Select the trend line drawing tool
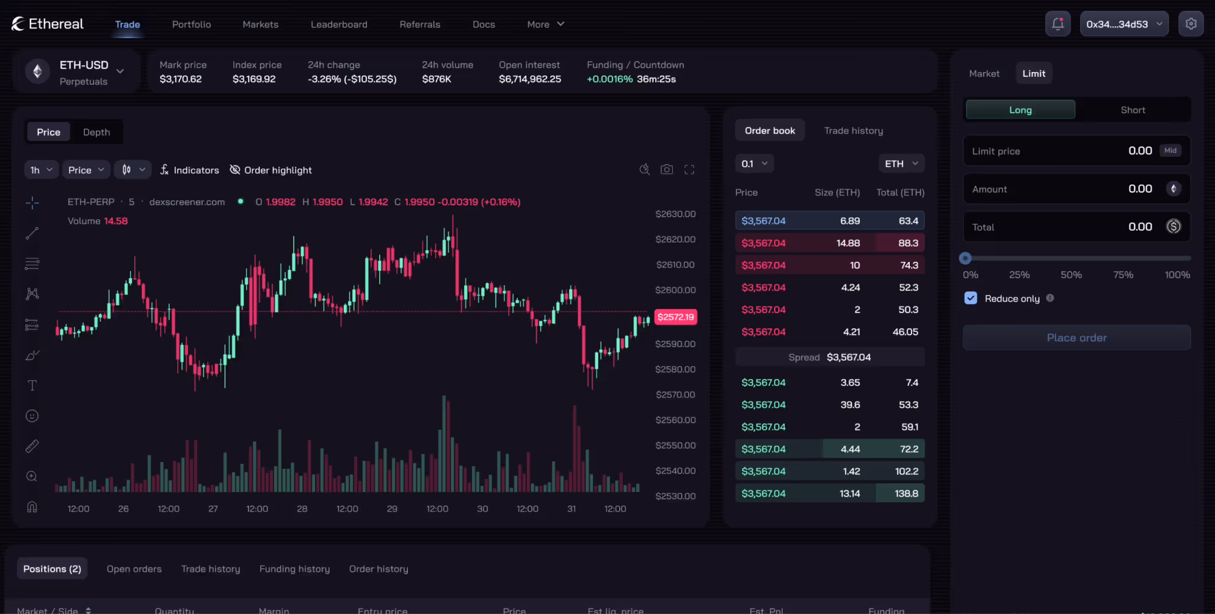Screen dimensions: 1215x614 click(x=32, y=233)
